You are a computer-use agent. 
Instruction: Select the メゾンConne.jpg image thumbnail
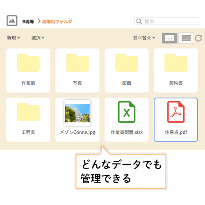(x=77, y=113)
